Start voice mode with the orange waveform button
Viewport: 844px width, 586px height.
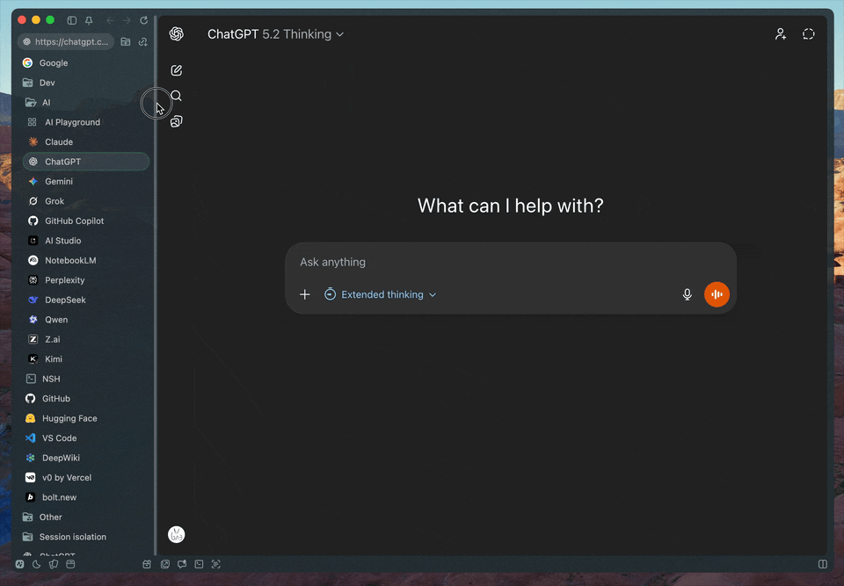tap(717, 294)
